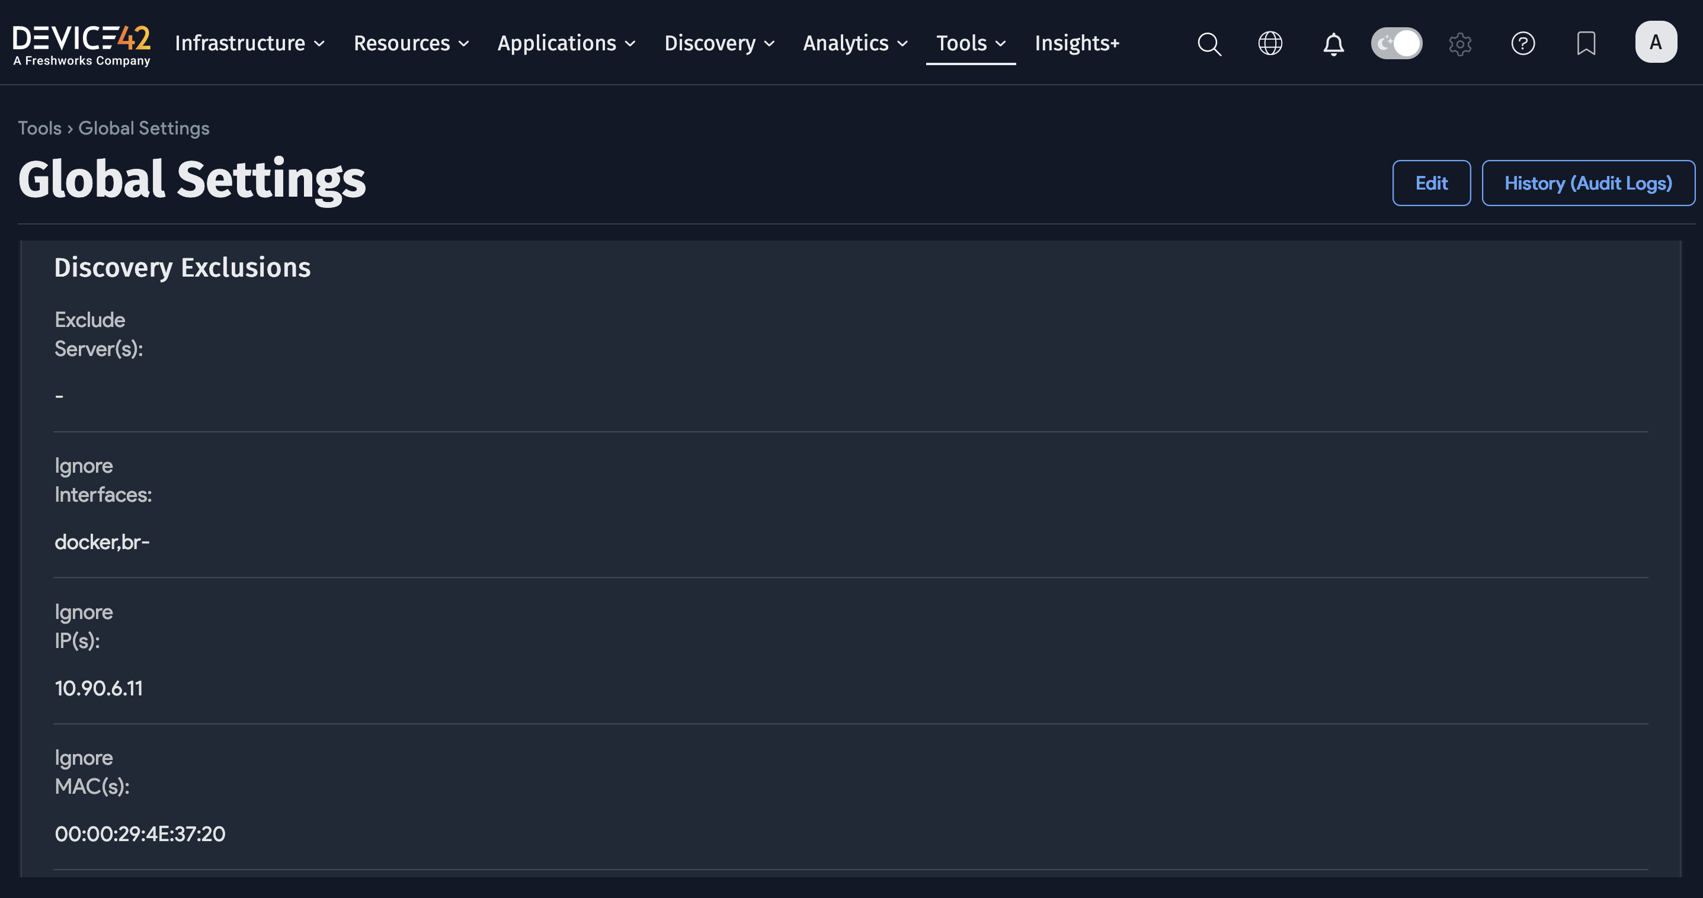Toggle the dark mode switch
The height and width of the screenshot is (898, 1703).
point(1396,44)
